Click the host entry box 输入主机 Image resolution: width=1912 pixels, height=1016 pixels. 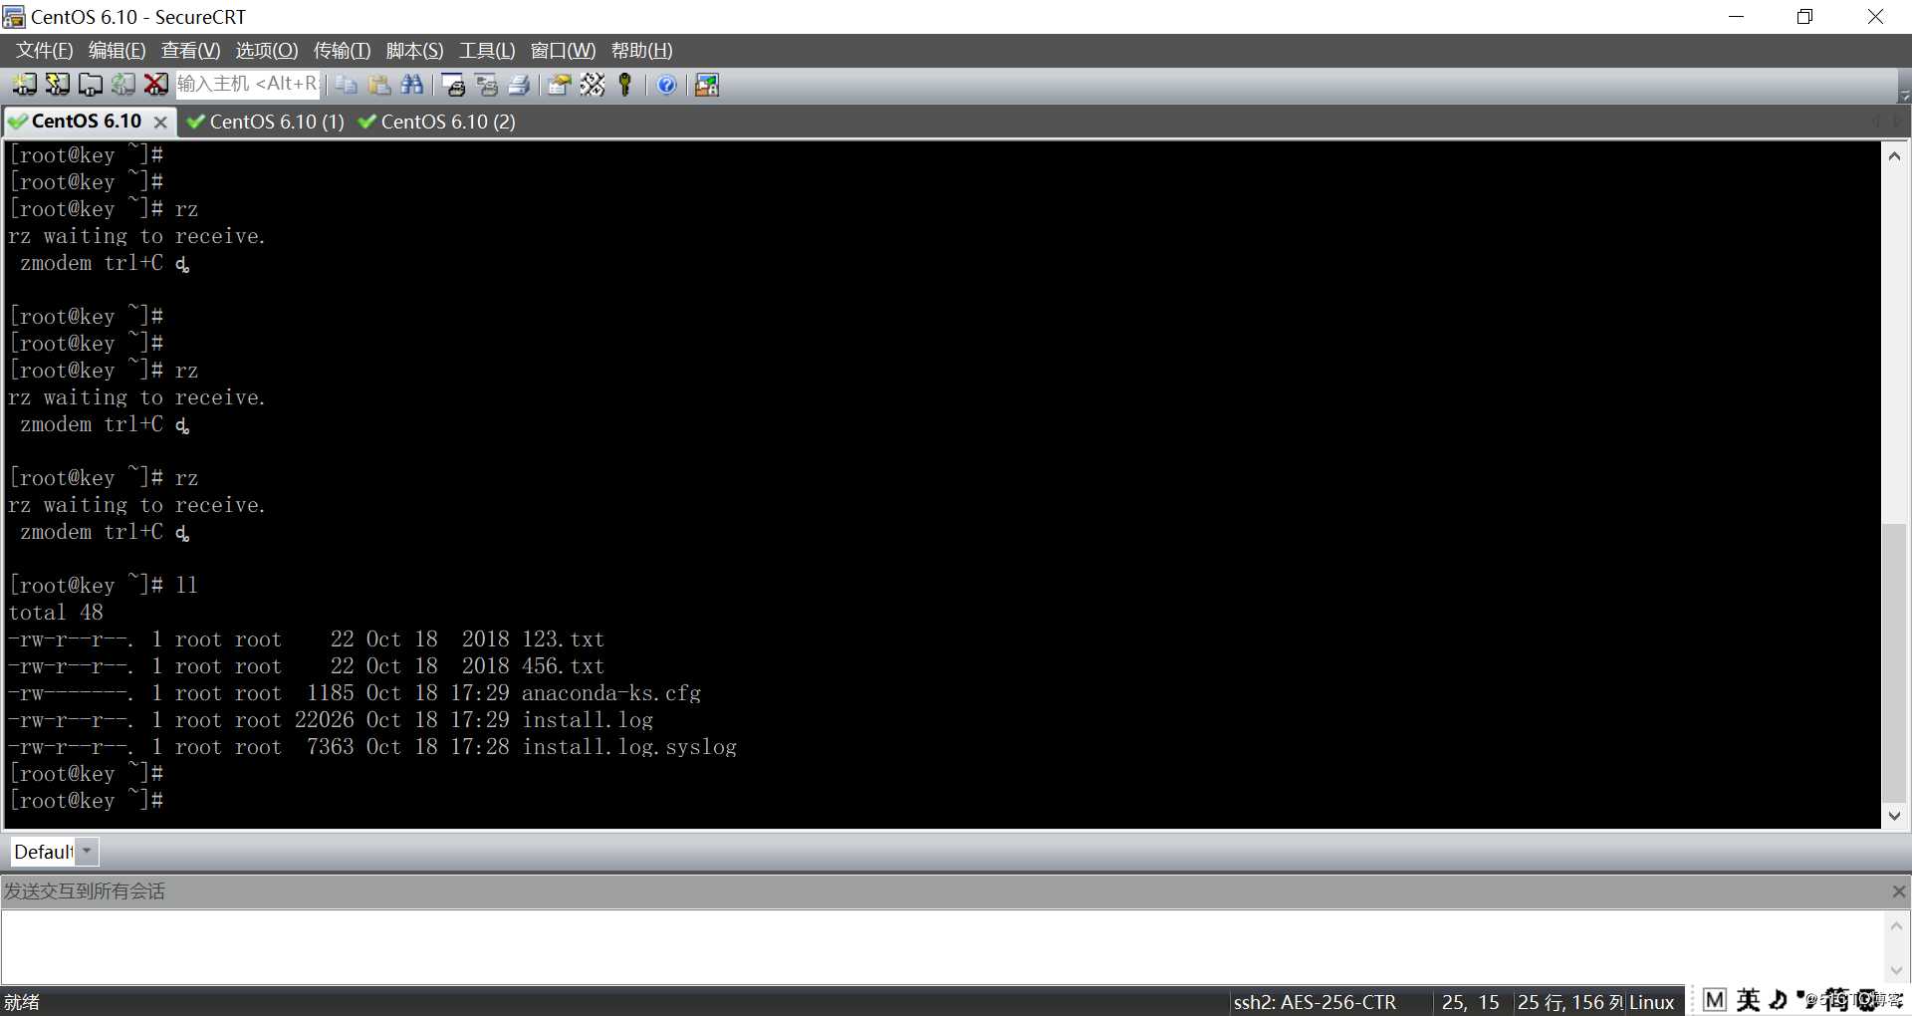tap(248, 85)
